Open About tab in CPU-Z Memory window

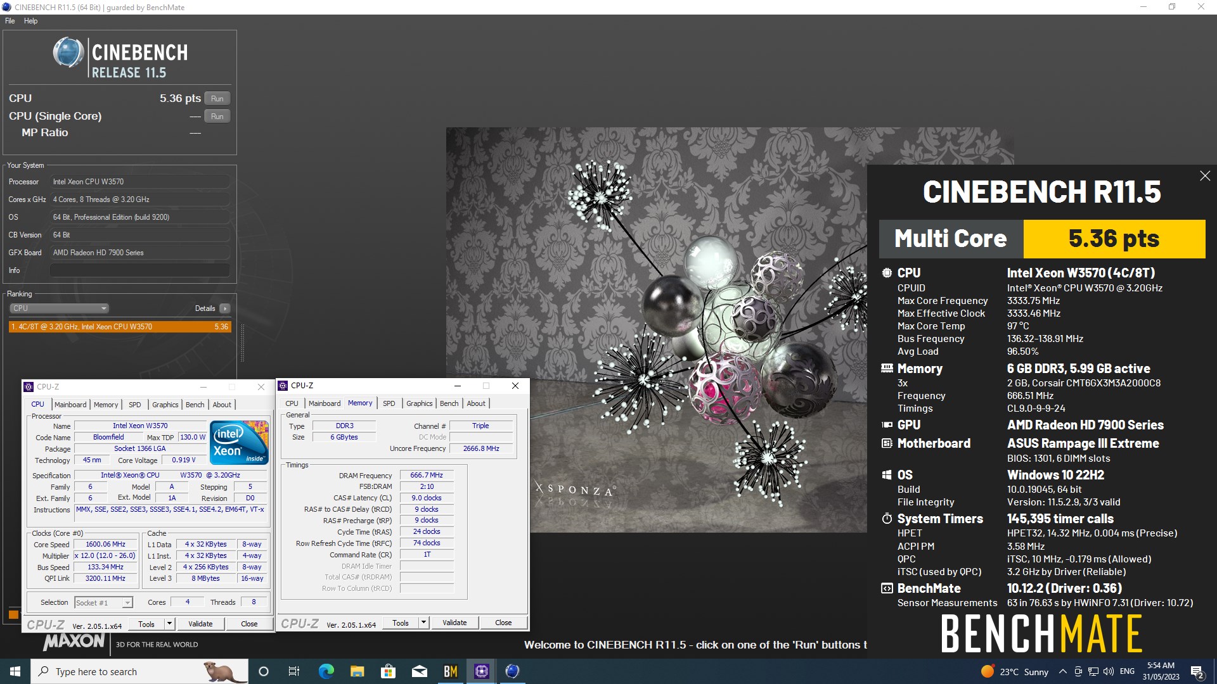476,403
